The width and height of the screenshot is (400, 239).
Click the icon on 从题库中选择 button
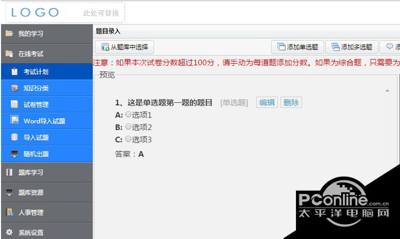point(105,47)
